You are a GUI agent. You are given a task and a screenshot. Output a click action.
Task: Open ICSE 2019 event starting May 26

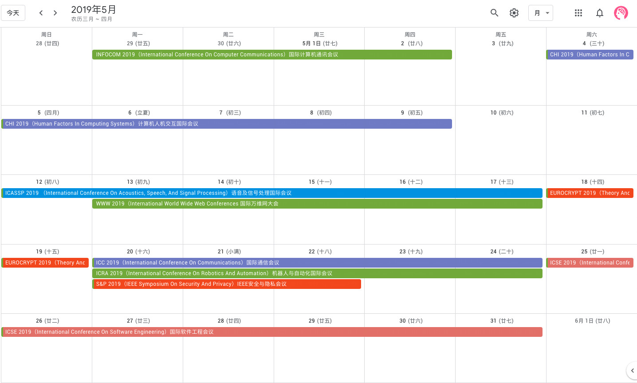(272, 332)
